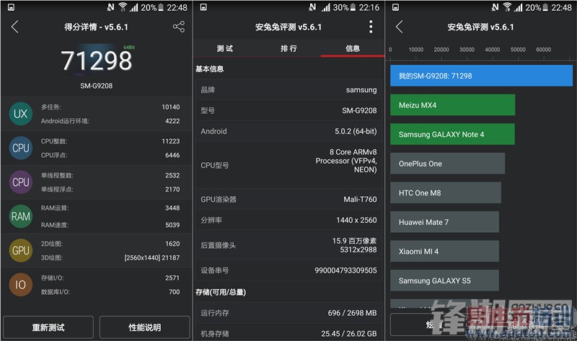
Task: Tap the 机身存储 25.45 / 26.02 GB row
Action: click(x=289, y=333)
